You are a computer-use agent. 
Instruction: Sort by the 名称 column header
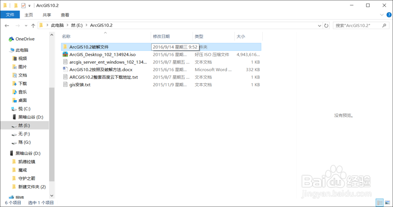pos(66,37)
